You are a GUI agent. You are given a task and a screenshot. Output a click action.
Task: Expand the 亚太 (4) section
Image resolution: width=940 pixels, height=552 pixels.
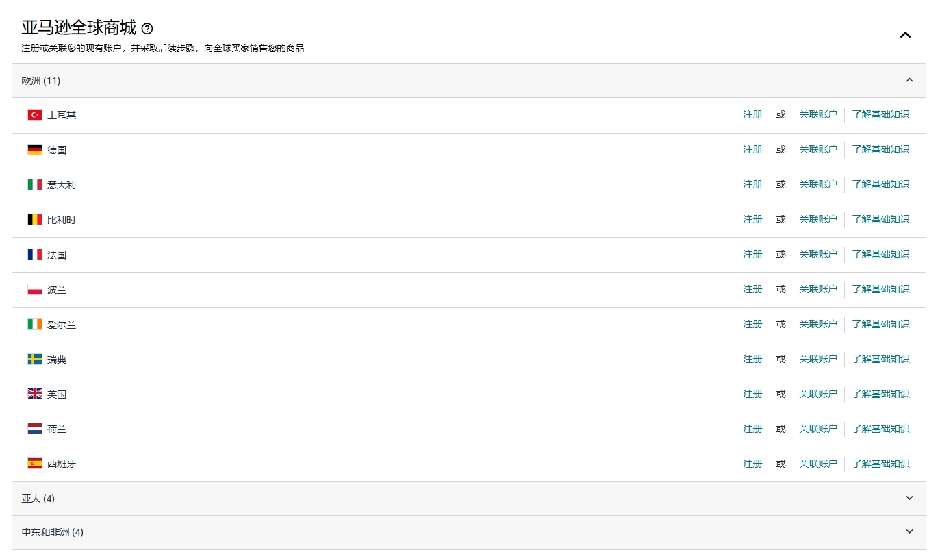(x=909, y=498)
